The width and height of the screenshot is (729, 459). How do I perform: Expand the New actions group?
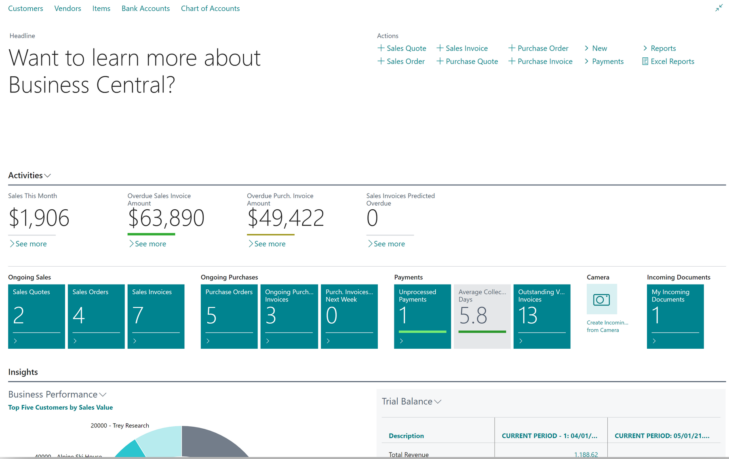coord(596,48)
